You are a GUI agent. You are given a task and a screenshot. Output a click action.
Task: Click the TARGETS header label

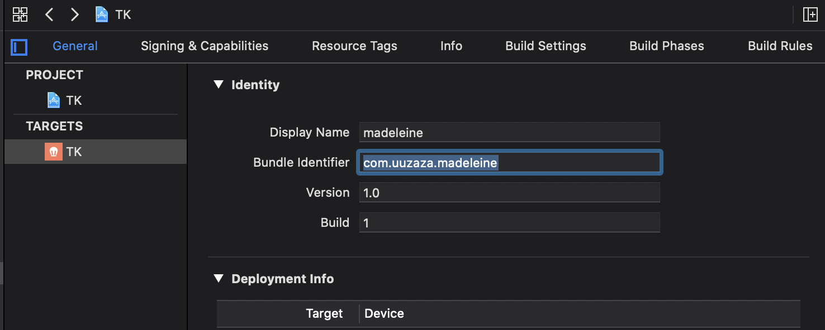tap(54, 126)
